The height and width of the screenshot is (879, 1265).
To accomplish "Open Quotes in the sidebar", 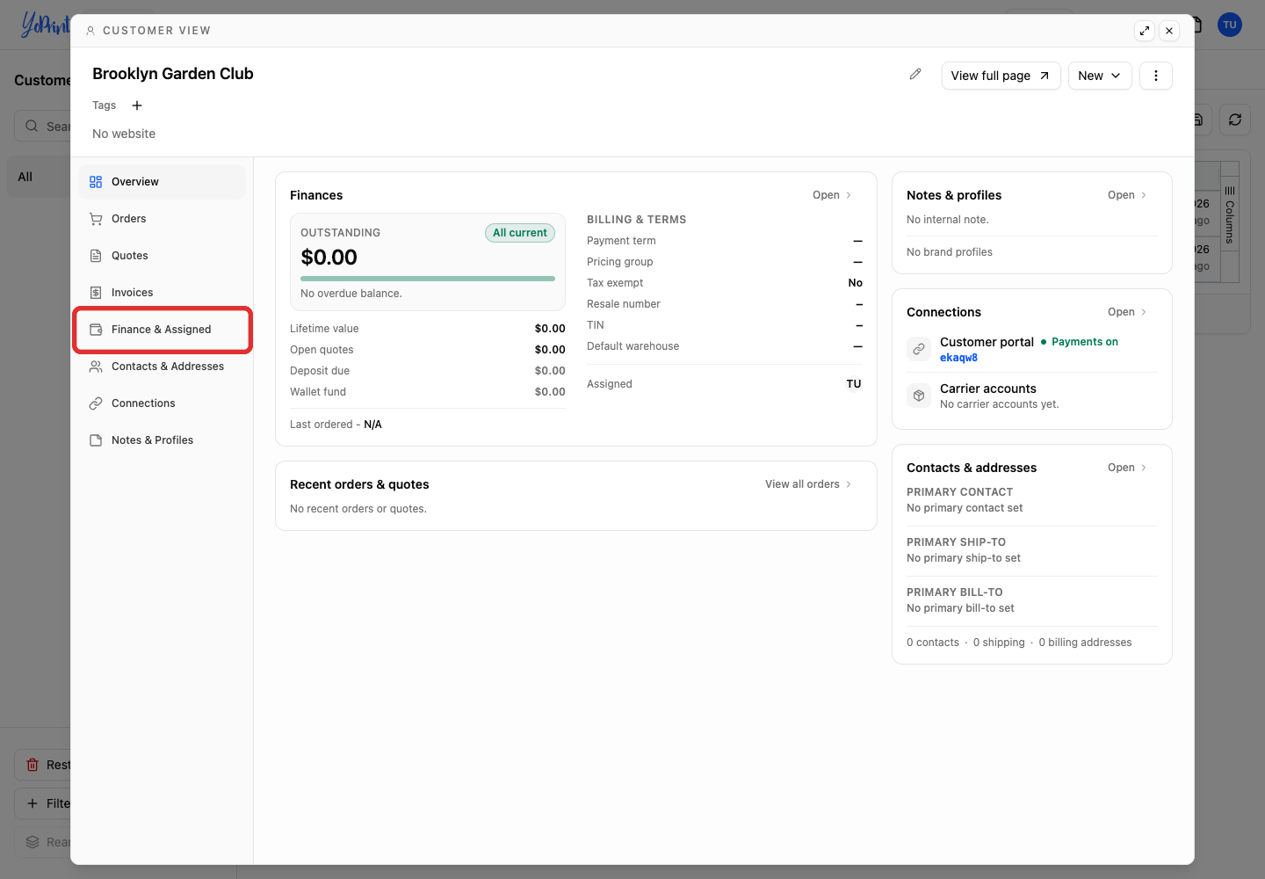I will [163, 256].
